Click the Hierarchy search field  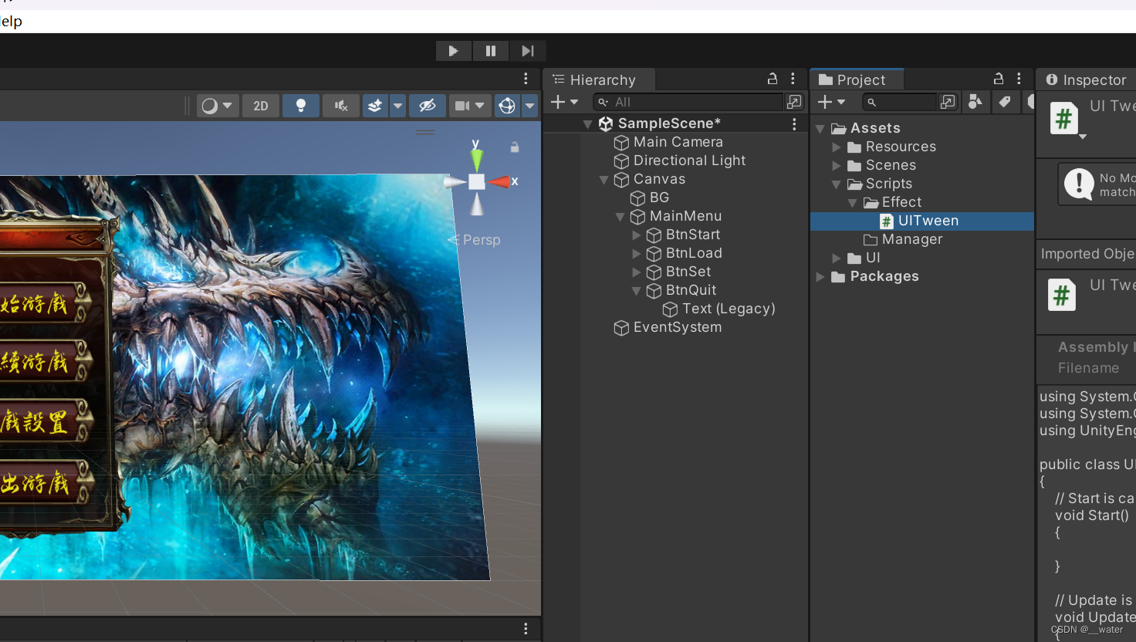(687, 102)
